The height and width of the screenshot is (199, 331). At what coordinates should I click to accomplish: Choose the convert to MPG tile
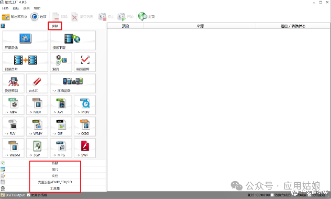[61, 148]
